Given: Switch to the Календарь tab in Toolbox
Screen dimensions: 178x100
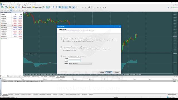Looking at the screenshot, I should 36,94.
